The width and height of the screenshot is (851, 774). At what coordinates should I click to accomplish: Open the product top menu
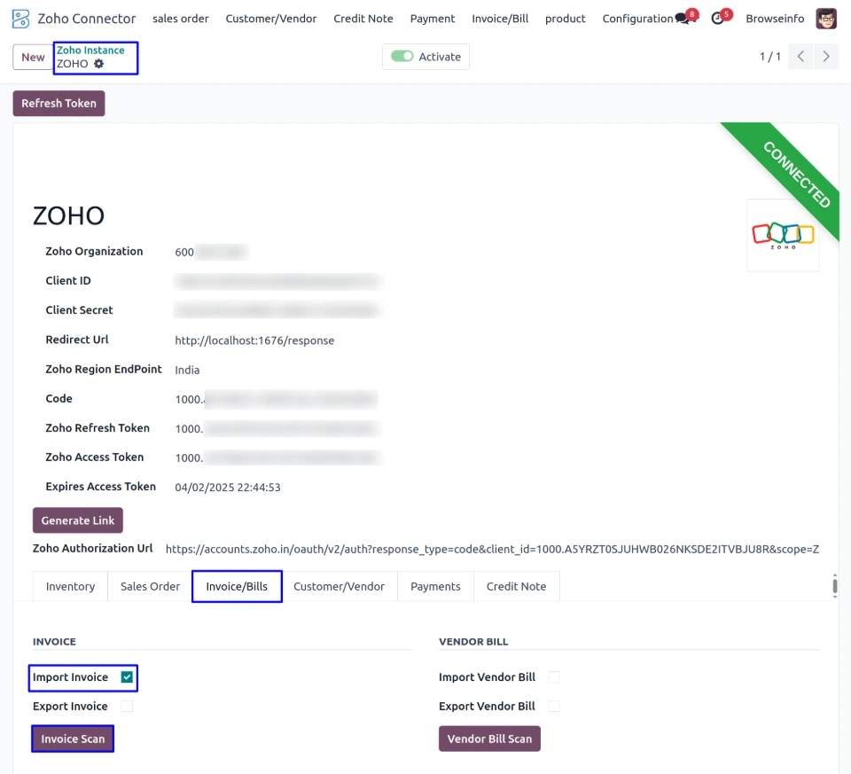point(565,19)
